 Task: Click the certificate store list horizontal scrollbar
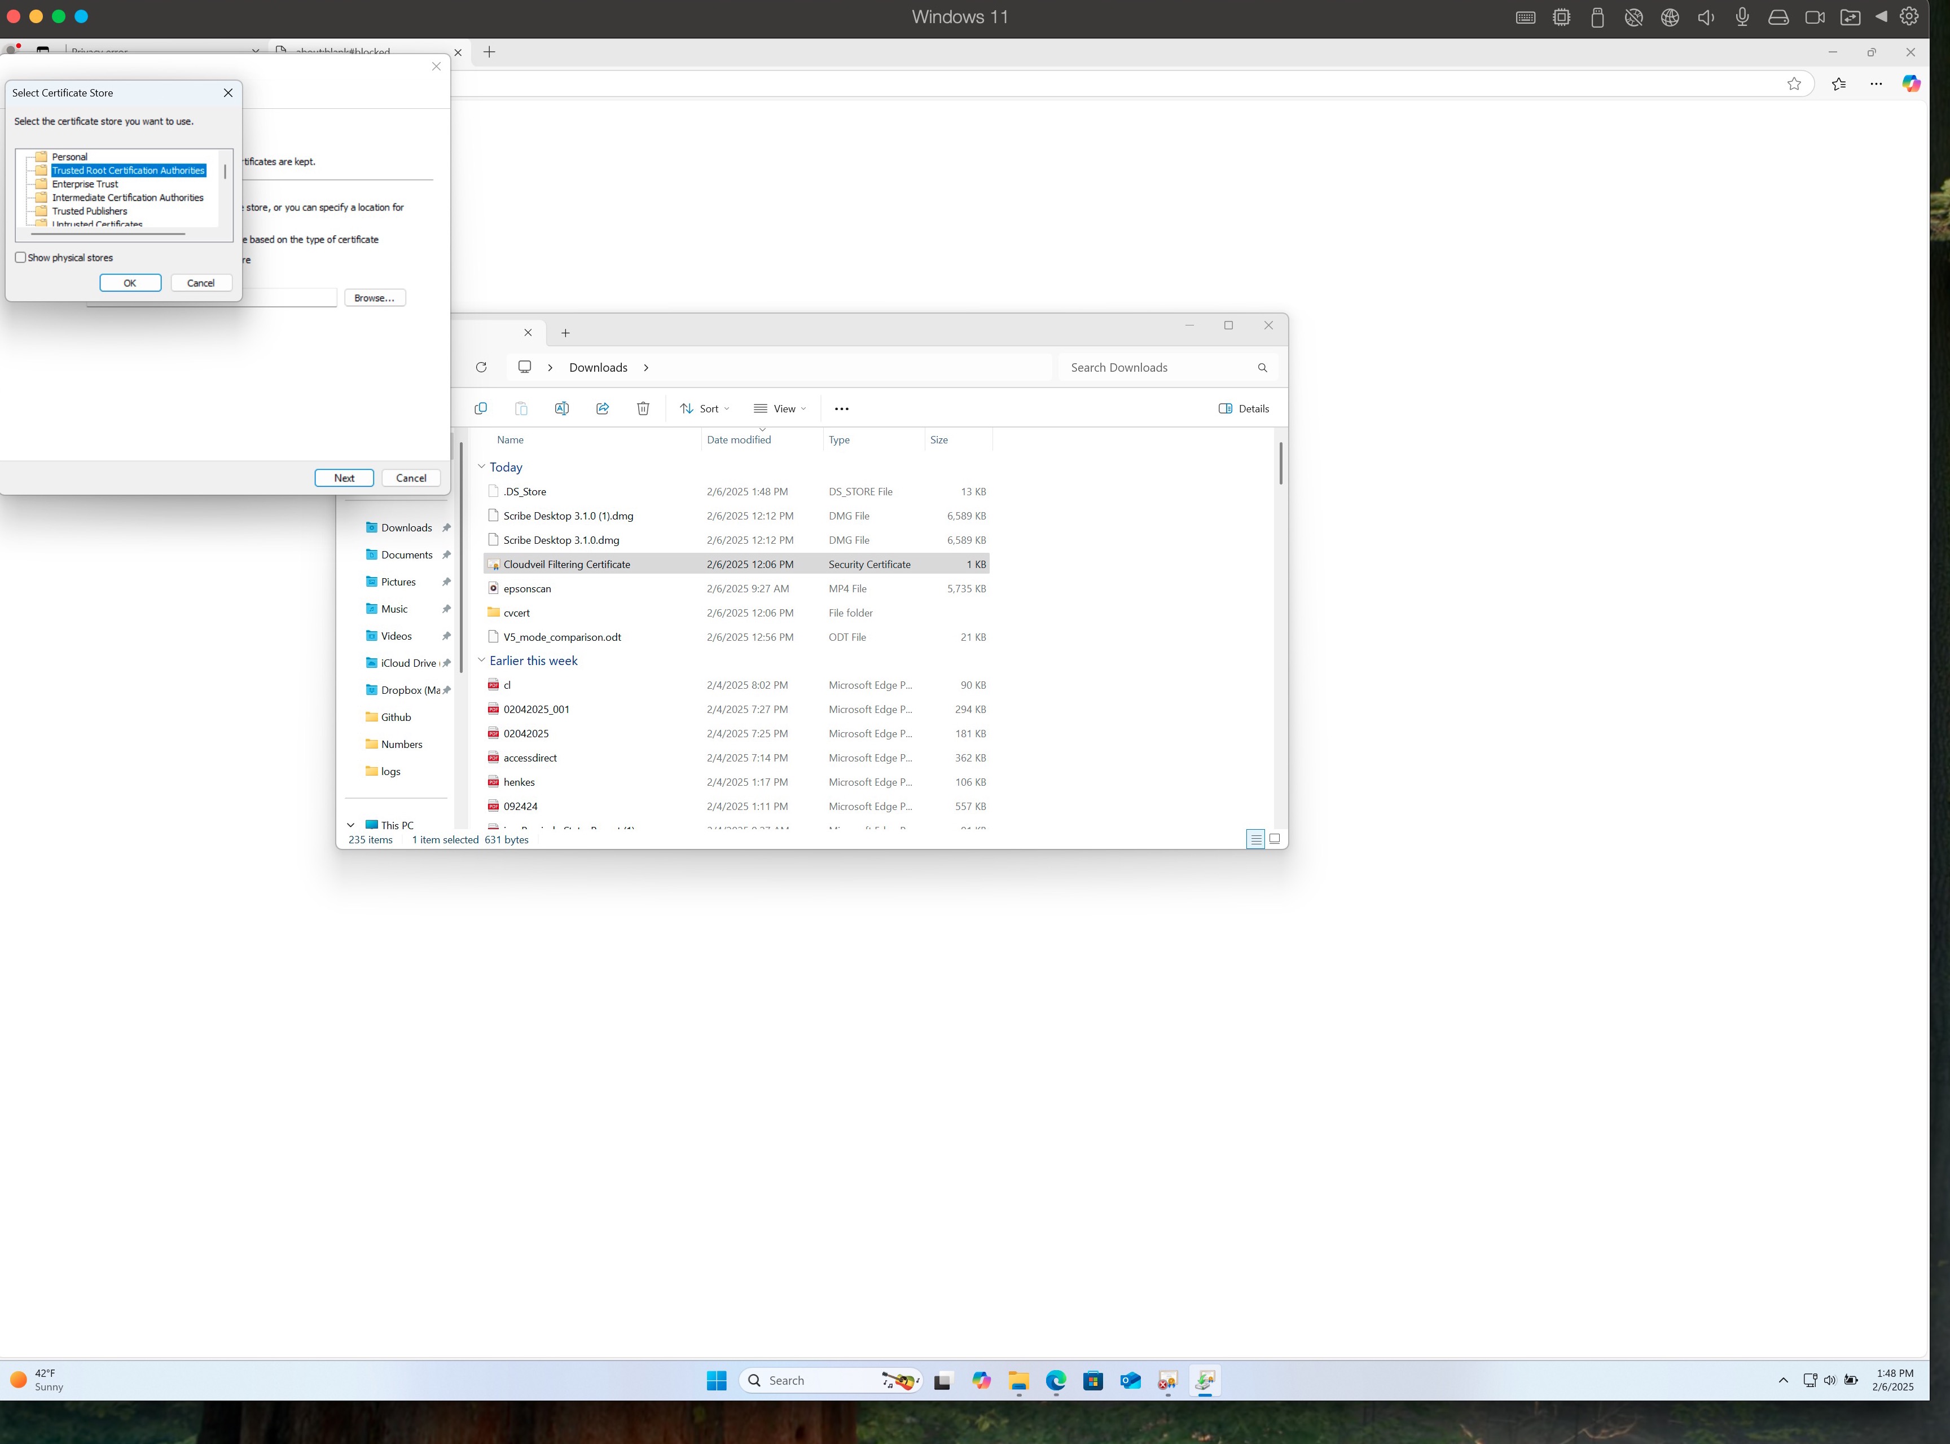(108, 234)
